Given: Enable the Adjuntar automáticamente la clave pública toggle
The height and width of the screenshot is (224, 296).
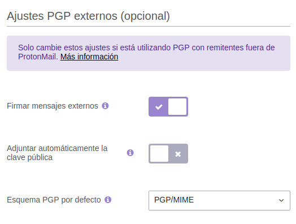Looking at the screenshot, I should click(168, 153).
